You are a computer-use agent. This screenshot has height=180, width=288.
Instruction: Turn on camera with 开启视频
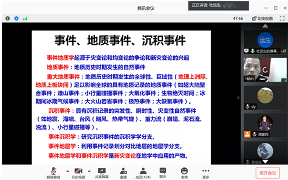pyautogui.click(x=78, y=173)
